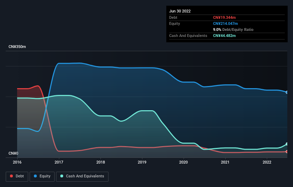Click the 2017 axis label
The height and width of the screenshot is (187, 293).
[59, 162]
